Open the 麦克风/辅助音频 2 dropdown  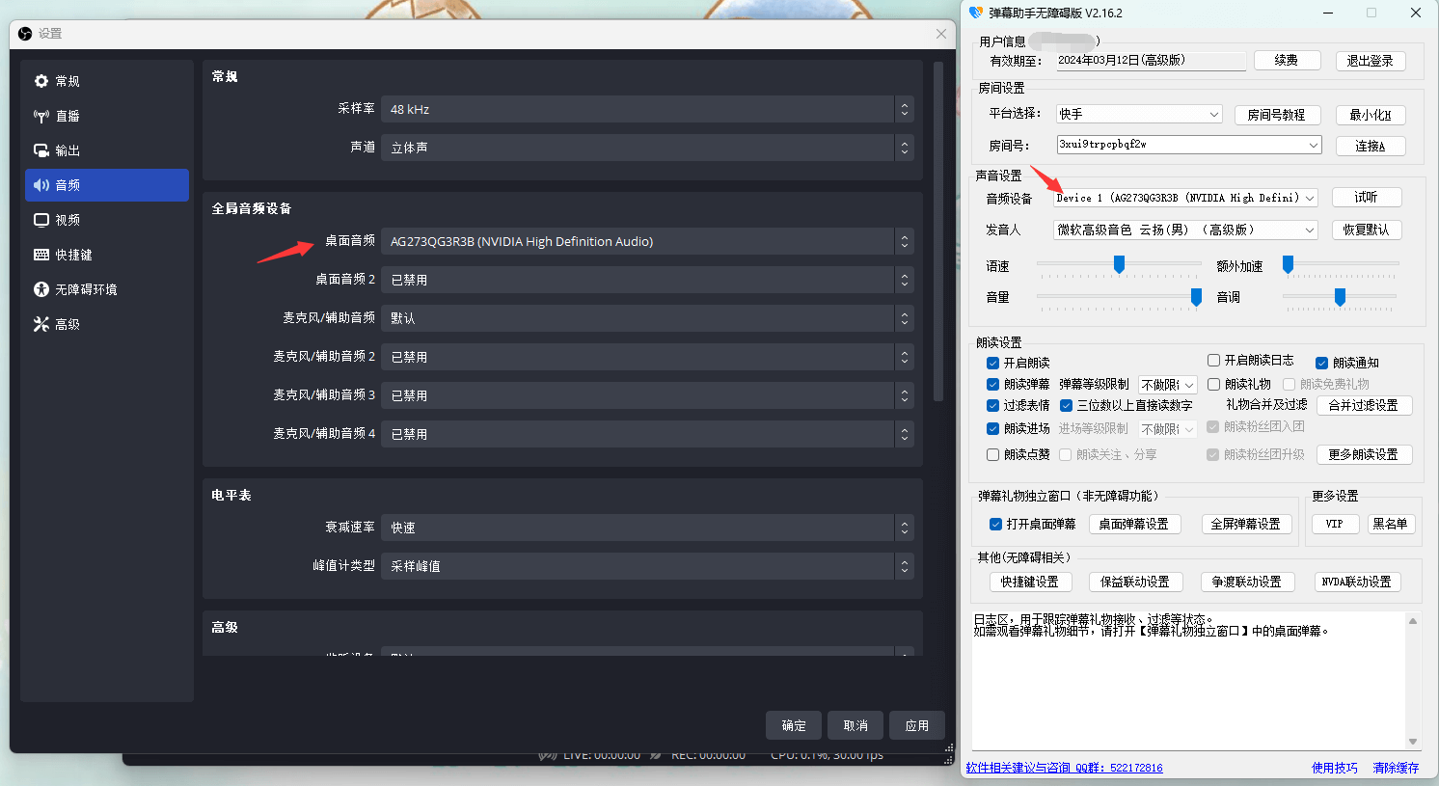647,357
